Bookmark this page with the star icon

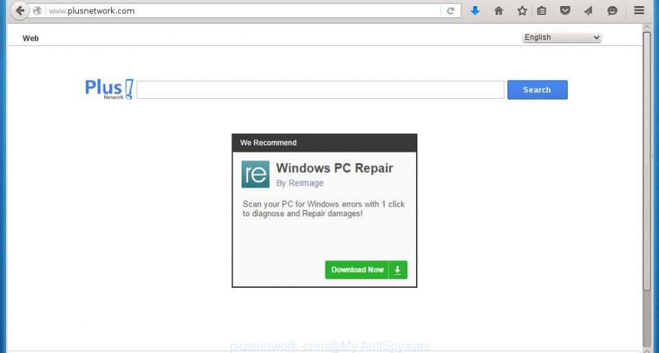[522, 11]
